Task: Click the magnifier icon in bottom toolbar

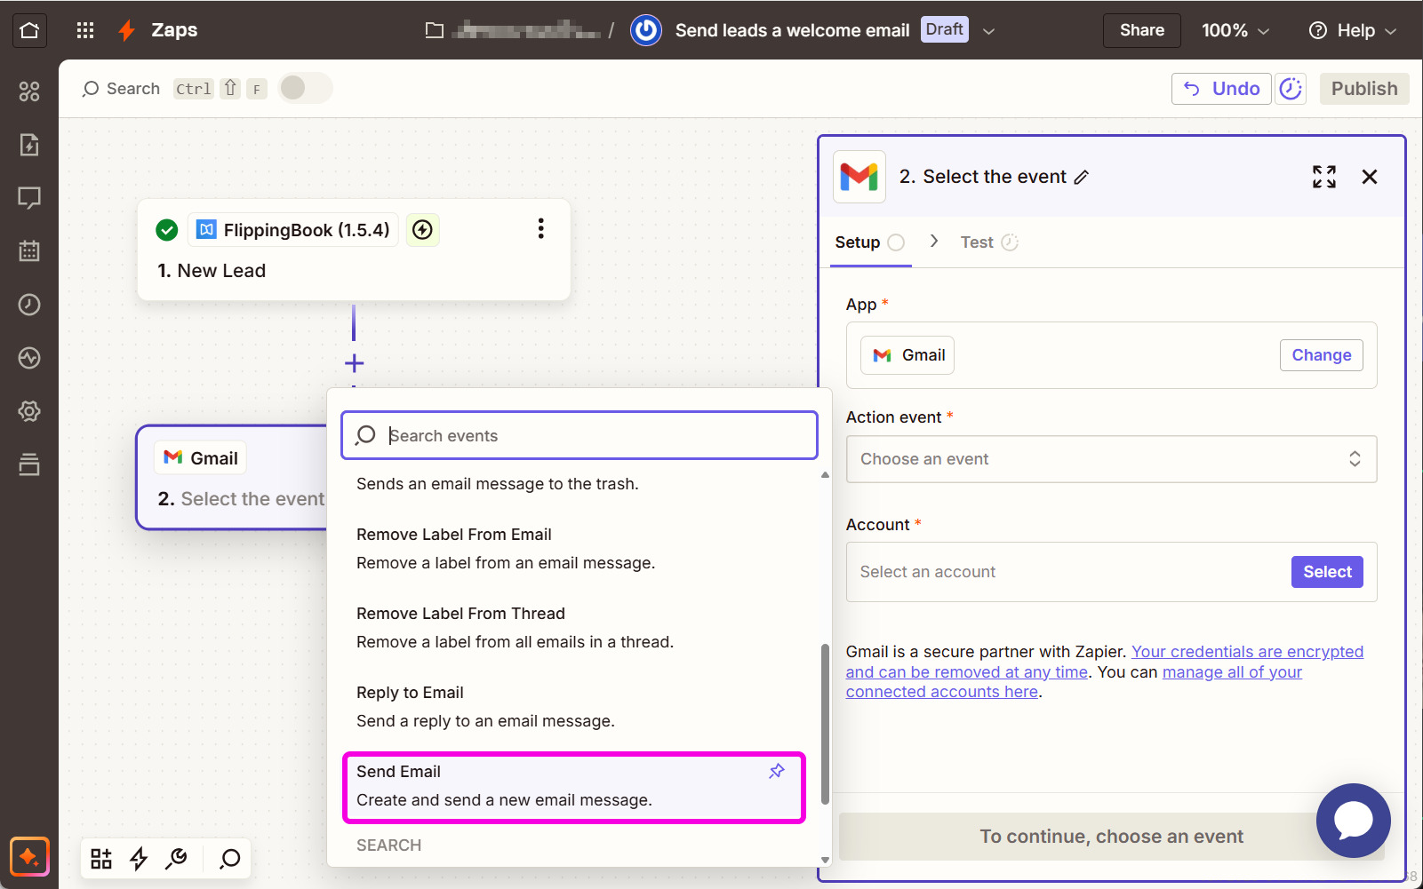Action: click(x=230, y=859)
